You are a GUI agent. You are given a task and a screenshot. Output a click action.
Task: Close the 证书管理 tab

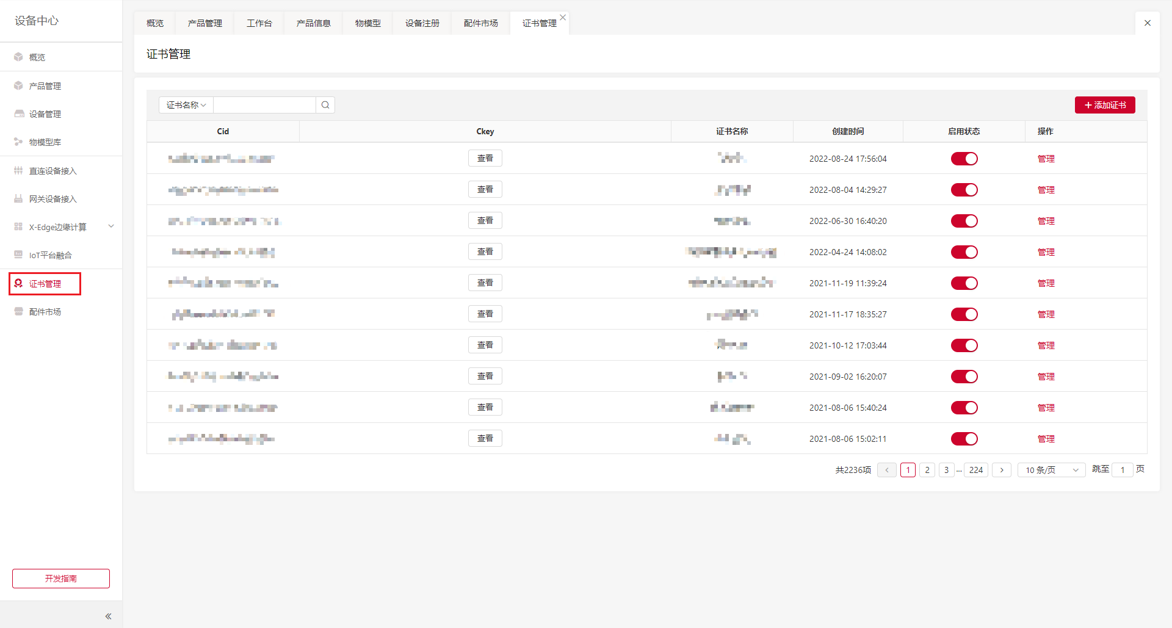(563, 18)
